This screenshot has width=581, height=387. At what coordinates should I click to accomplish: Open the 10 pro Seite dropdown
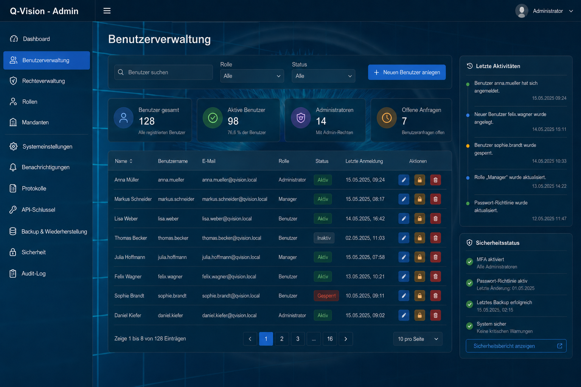click(418, 339)
